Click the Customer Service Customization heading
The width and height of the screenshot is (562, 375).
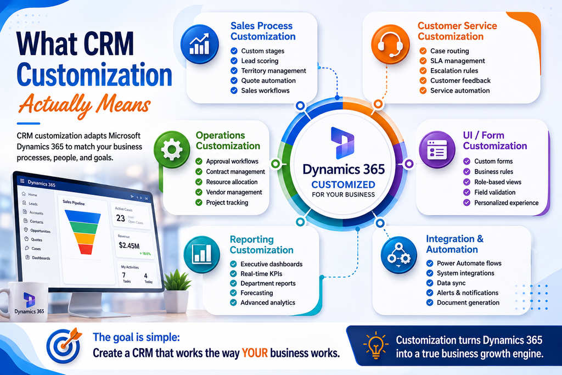tap(457, 31)
